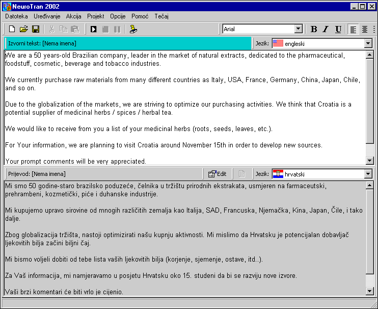Viewport: 378px width, 309px height.
Task: Open the Arial font dropdown
Action: click(299, 29)
